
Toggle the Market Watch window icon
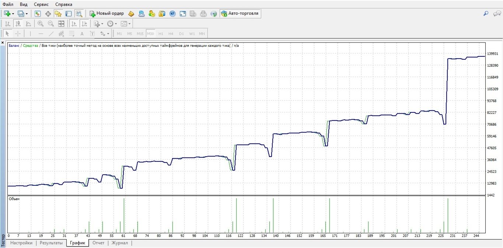pos(38,14)
